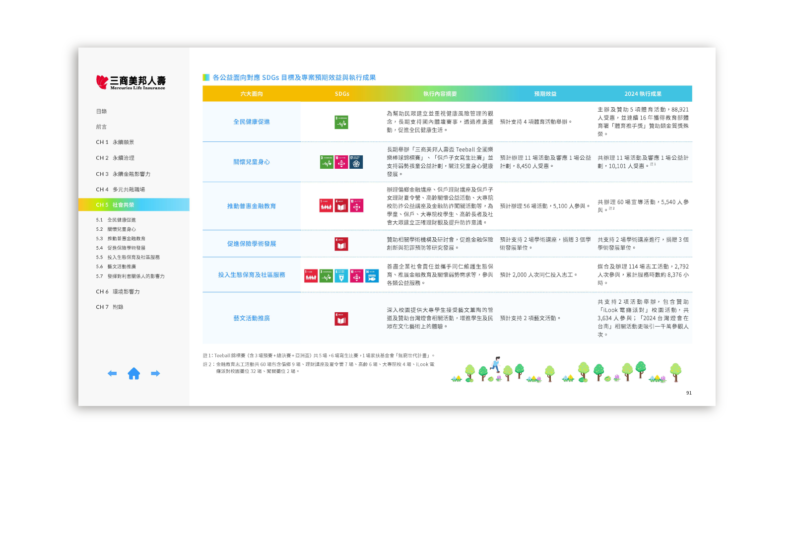Click SDG 6 water icon in 投入生態保育 row
Image resolution: width=794 pixels, height=542 pixels.
pos(341,276)
